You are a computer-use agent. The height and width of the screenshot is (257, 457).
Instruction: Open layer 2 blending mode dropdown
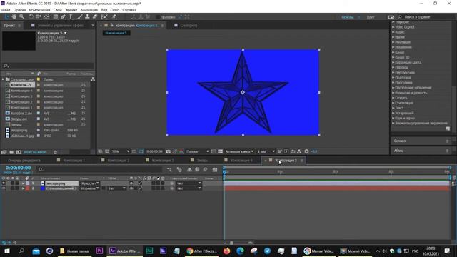click(x=90, y=188)
